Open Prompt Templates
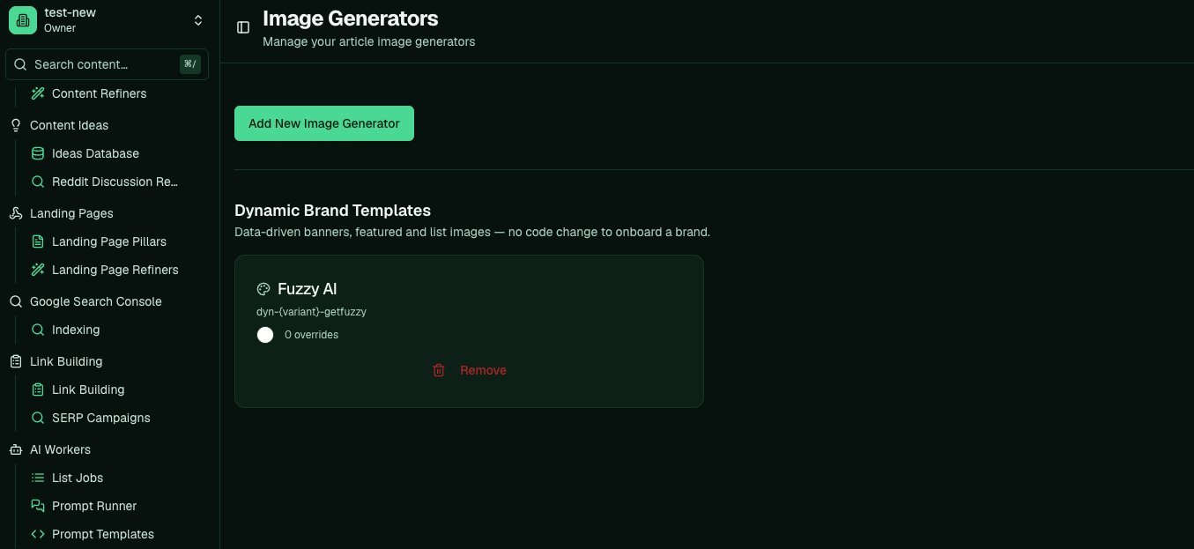This screenshot has width=1194, height=549. [x=103, y=534]
